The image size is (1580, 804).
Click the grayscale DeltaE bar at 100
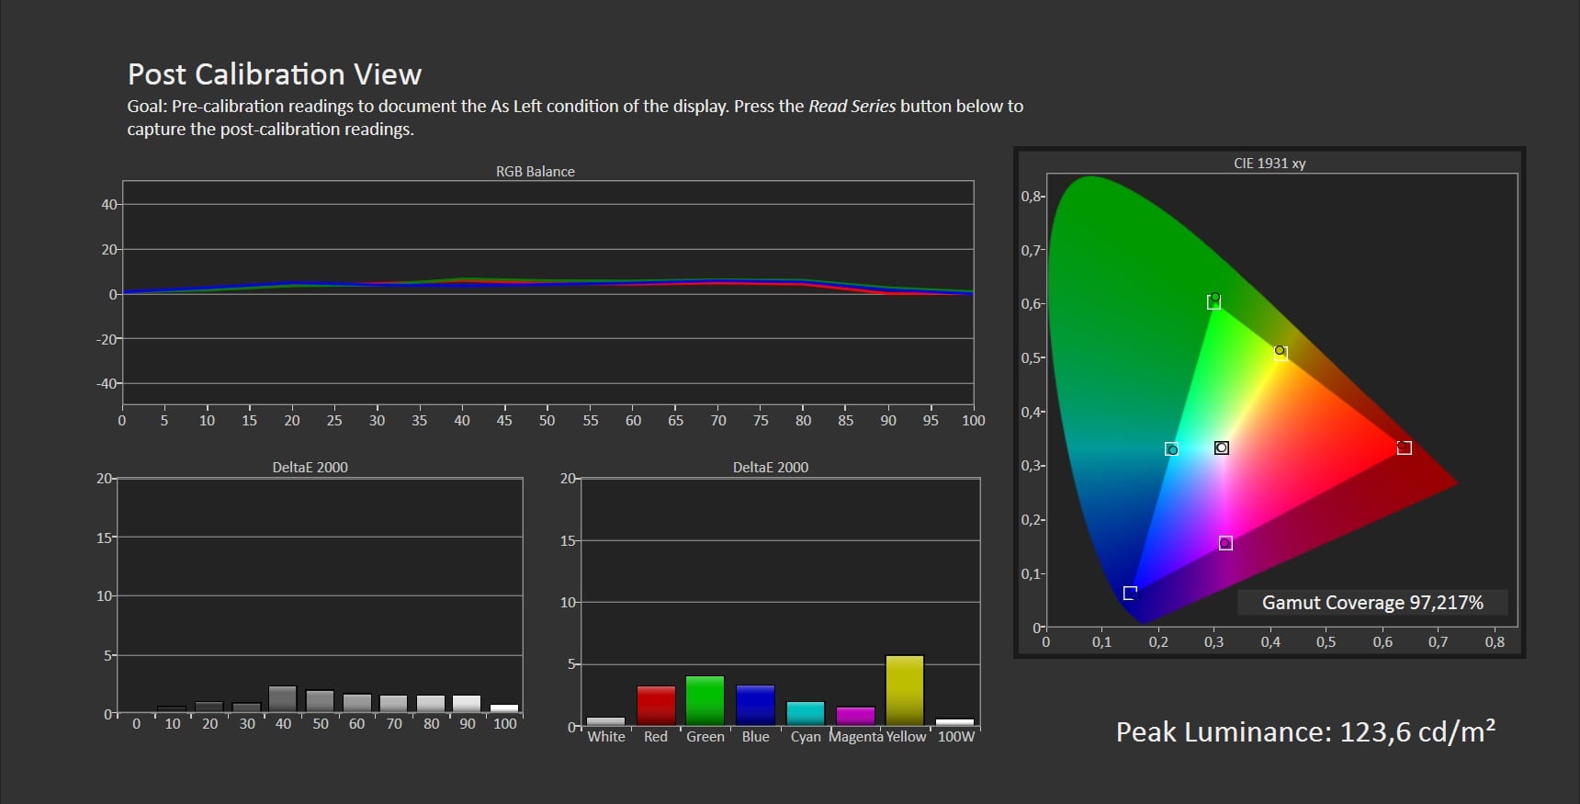504,708
